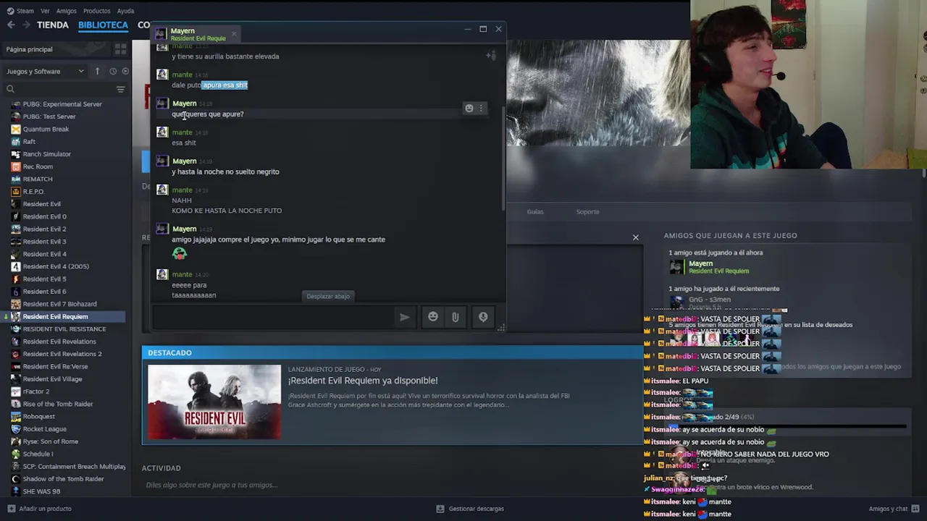The image size is (927, 521).
Task: Click the sort-direction up arrow in the library
Action: click(x=97, y=71)
